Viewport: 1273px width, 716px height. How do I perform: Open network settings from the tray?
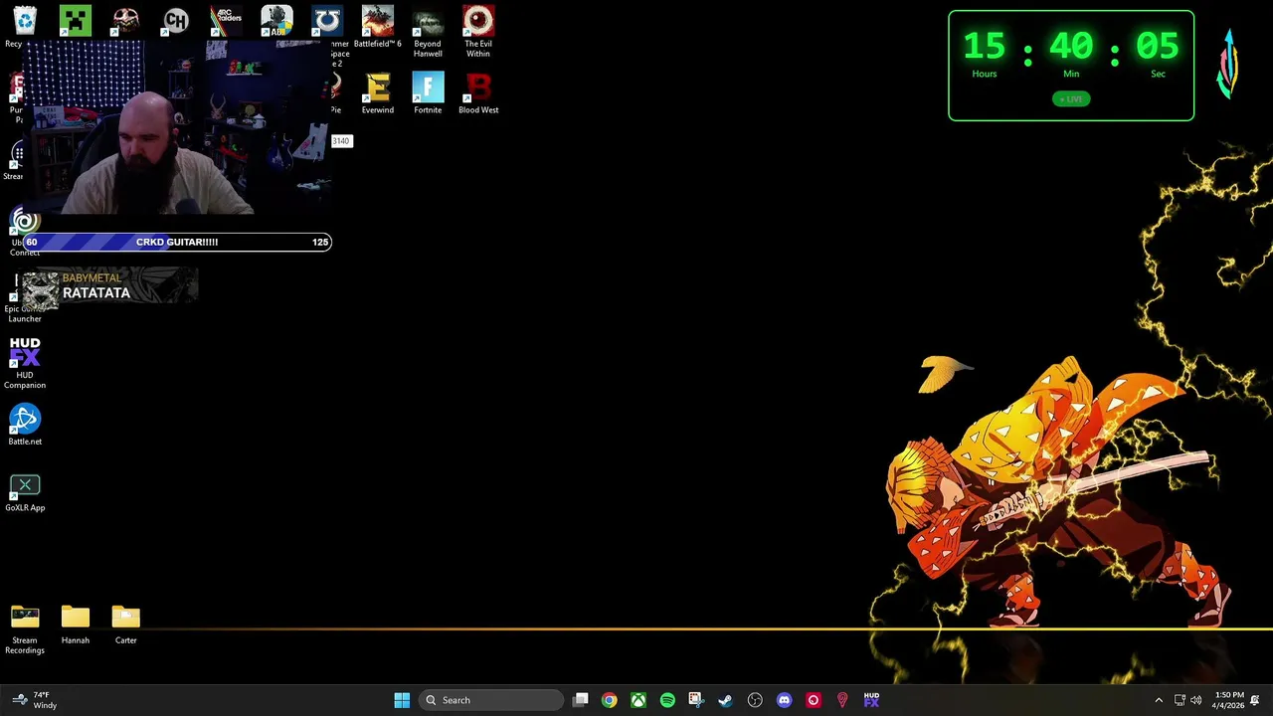point(1180,700)
